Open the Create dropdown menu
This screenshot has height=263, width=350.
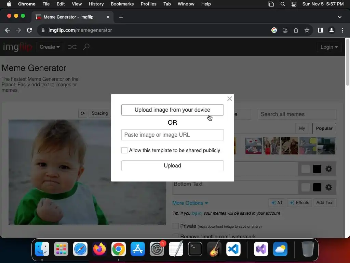tap(49, 47)
